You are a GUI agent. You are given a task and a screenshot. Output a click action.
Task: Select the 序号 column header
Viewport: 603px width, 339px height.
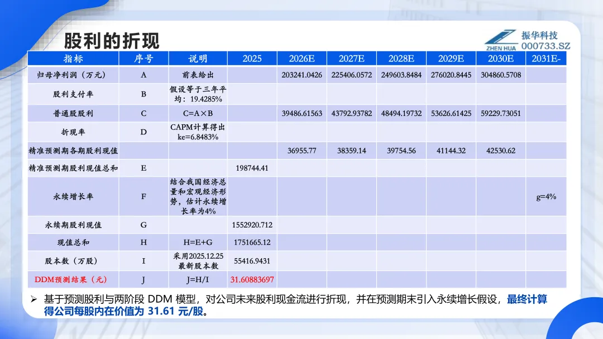click(x=143, y=59)
